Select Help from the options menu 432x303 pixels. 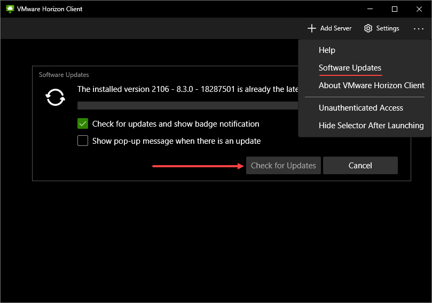click(x=327, y=50)
